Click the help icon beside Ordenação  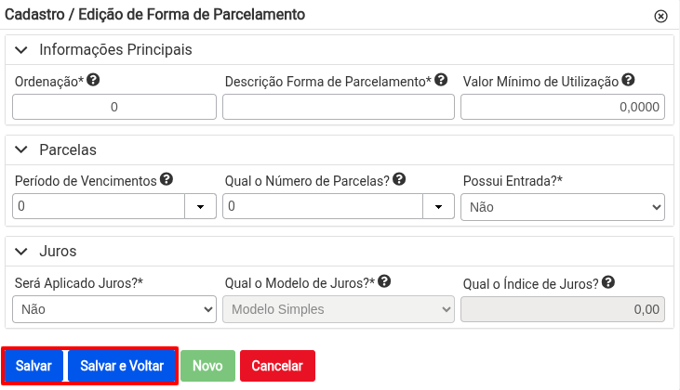tap(93, 80)
